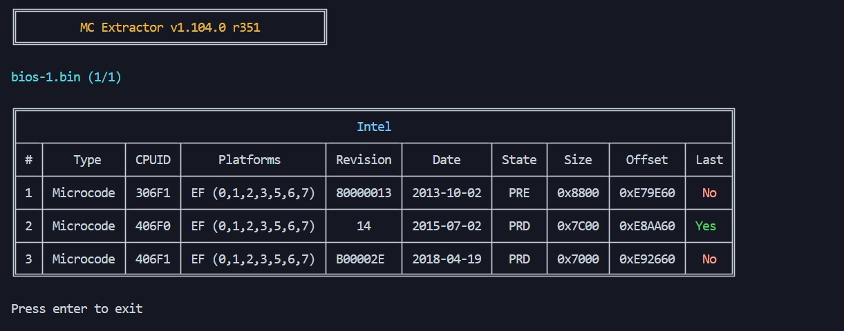The height and width of the screenshot is (331, 844).
Task: Select offset 0xE8AA60
Action: tap(647, 226)
